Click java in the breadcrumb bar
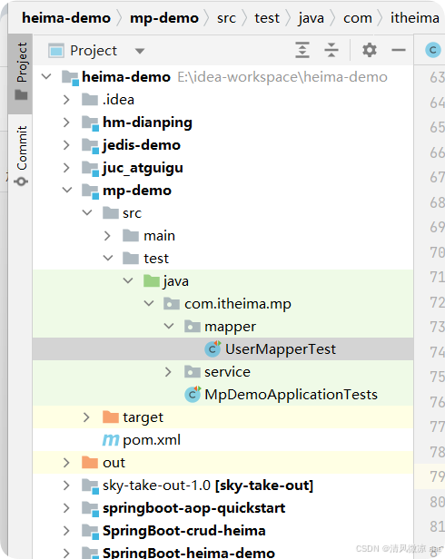The image size is (445, 559). click(x=311, y=18)
